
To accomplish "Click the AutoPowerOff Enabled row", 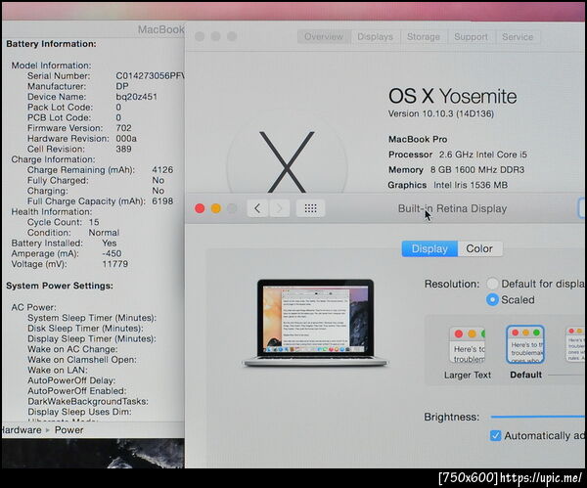I will 77,391.
